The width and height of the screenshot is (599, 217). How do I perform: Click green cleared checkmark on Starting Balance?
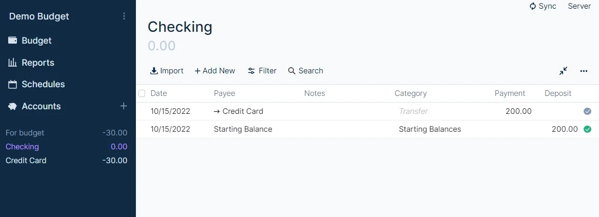click(x=587, y=129)
